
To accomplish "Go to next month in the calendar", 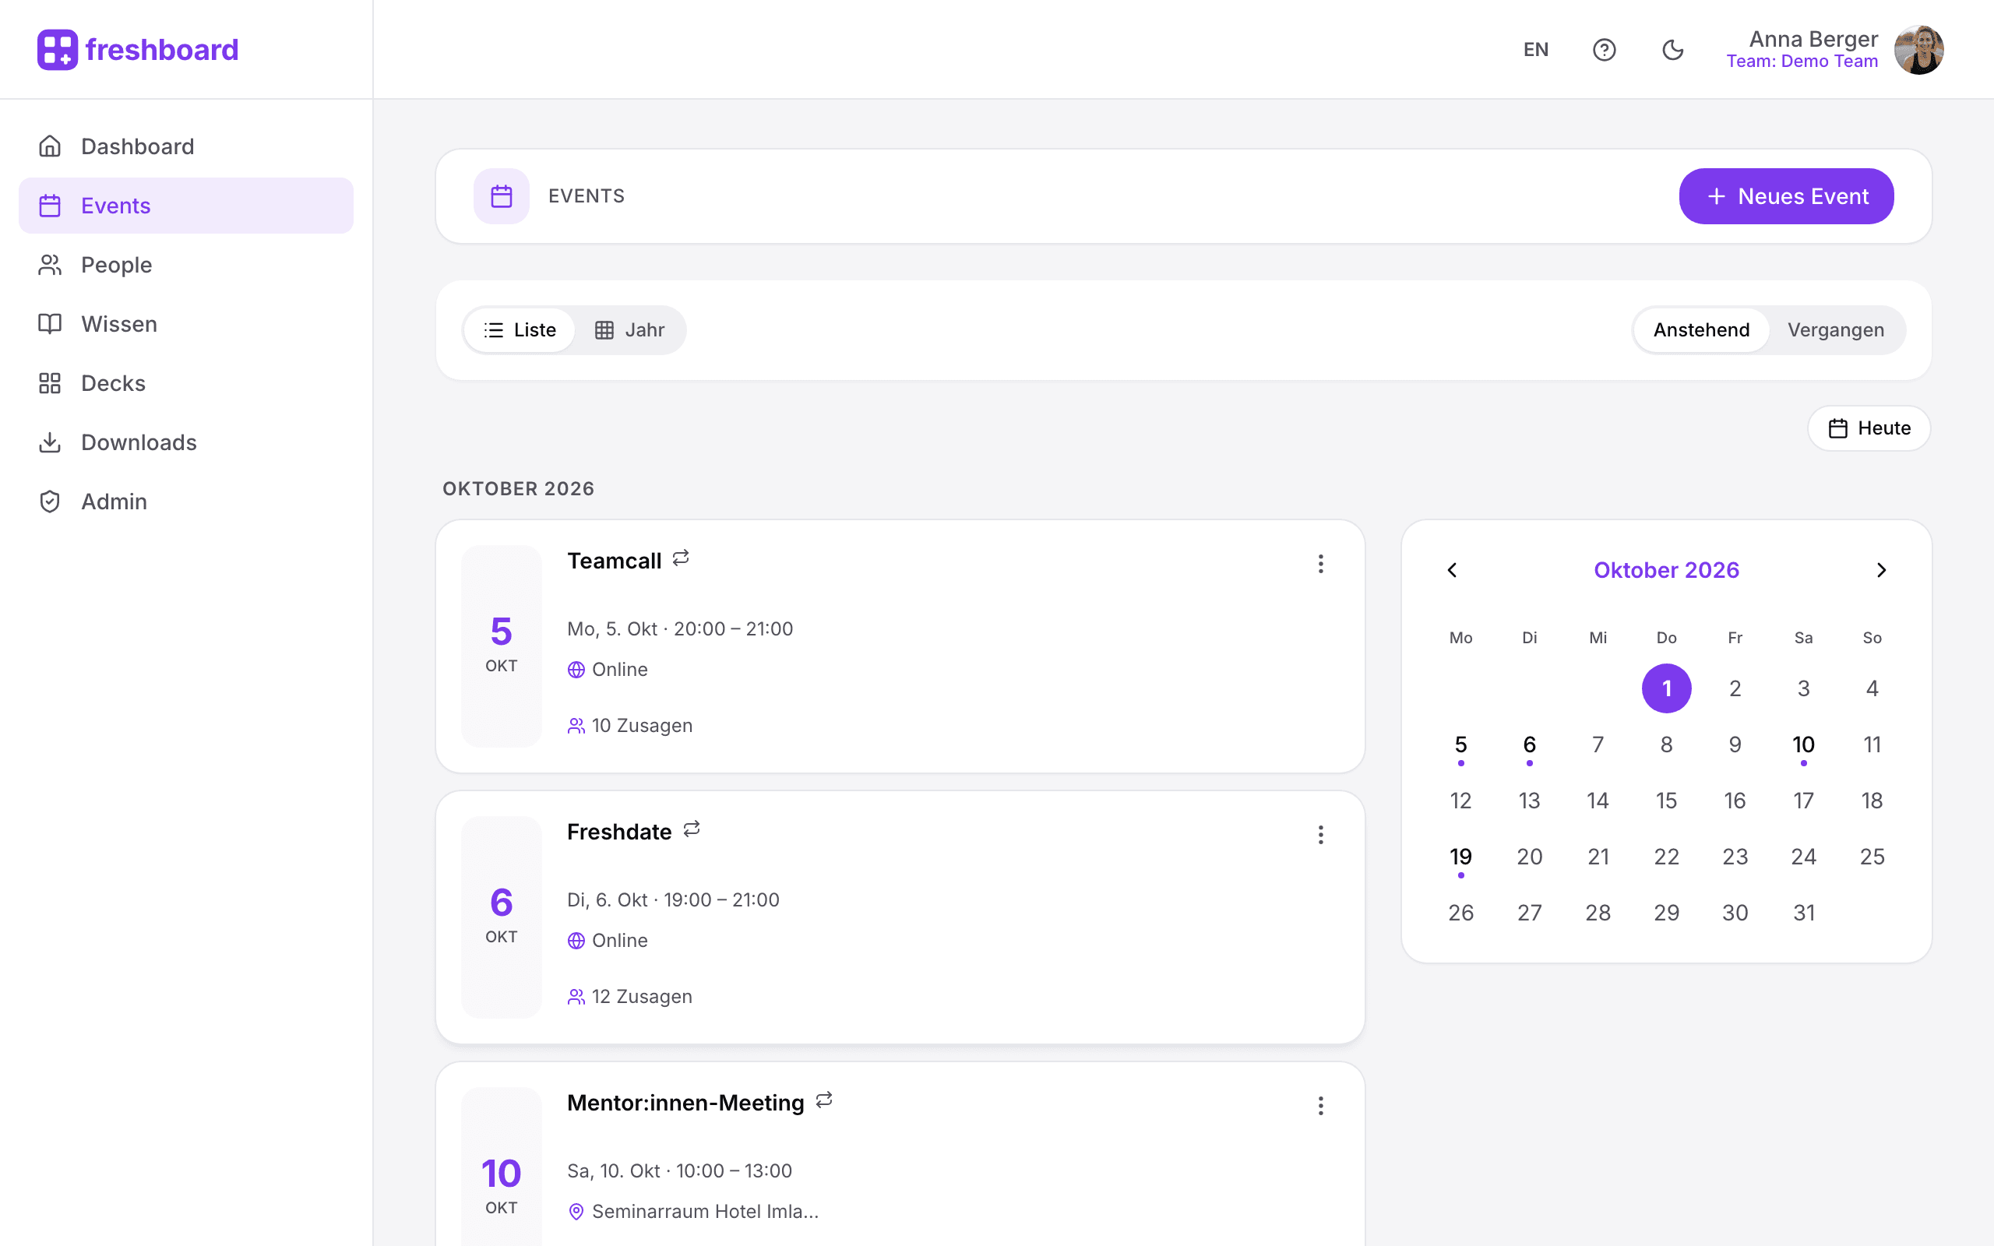I will (x=1881, y=570).
